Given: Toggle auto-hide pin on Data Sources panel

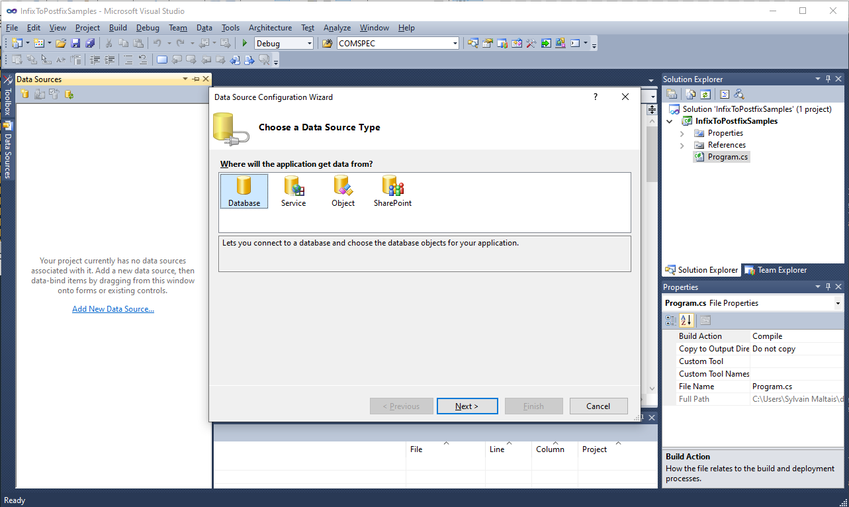Looking at the screenshot, I should pos(195,79).
